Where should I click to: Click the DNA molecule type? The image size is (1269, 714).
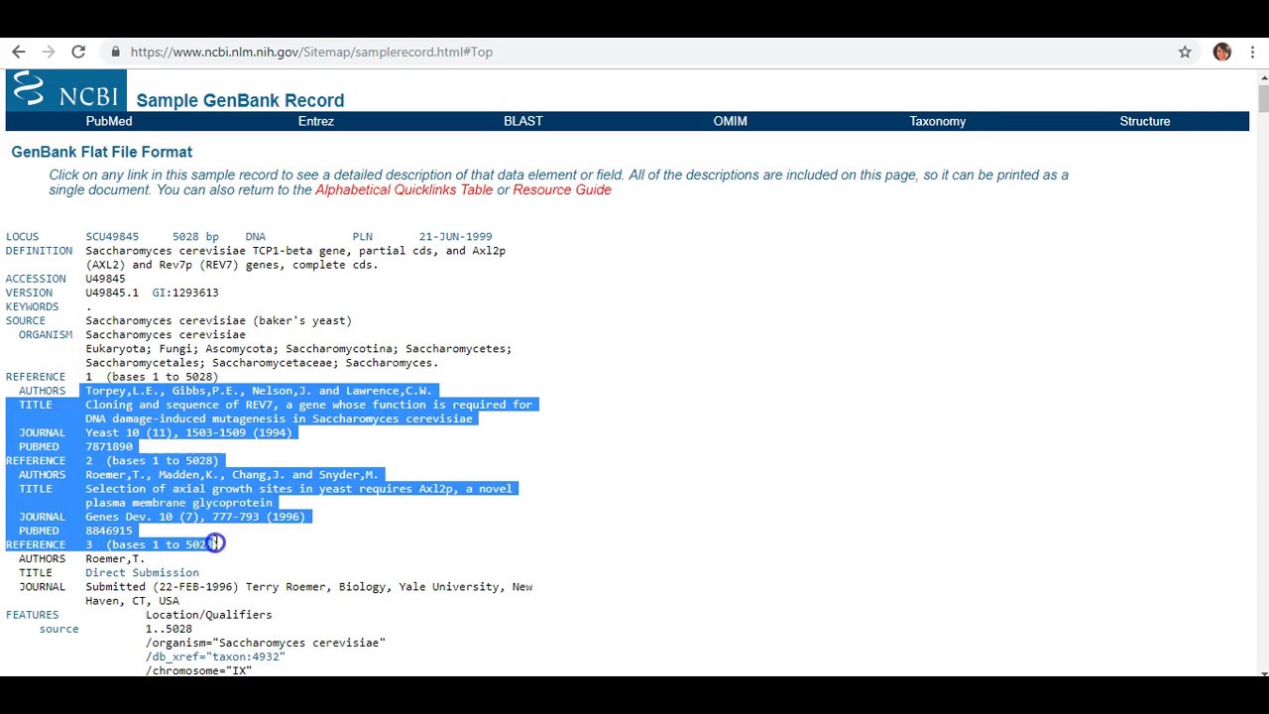click(x=256, y=237)
